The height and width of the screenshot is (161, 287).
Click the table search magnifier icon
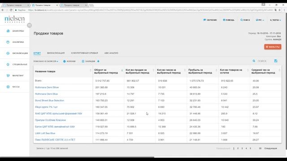point(254,61)
